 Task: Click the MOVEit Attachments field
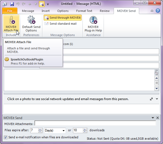click(x=95, y=123)
